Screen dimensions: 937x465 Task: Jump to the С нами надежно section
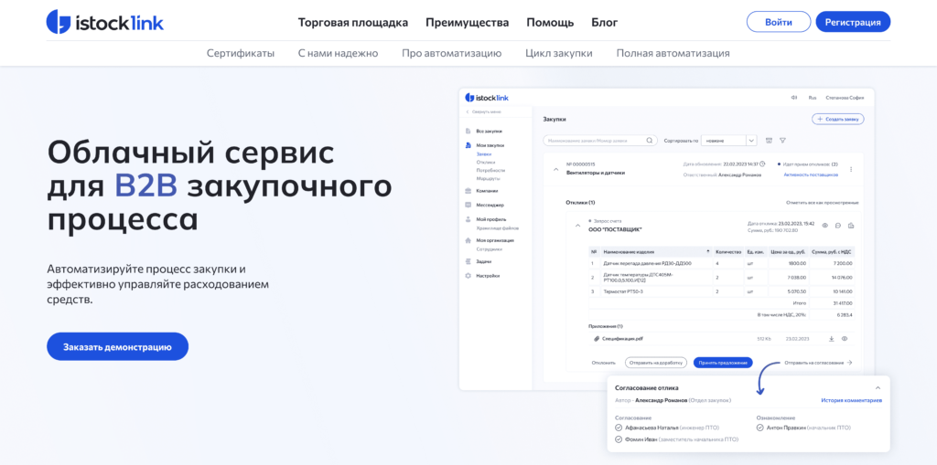click(x=338, y=53)
